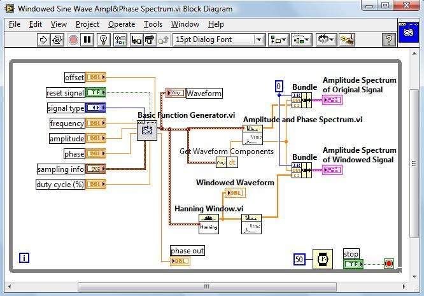Select the signal type enum terminal
Image resolution: width=424 pixels, height=296 pixels.
(x=95, y=108)
